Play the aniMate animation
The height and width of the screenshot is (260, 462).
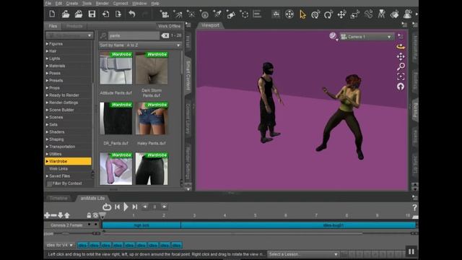point(126,207)
